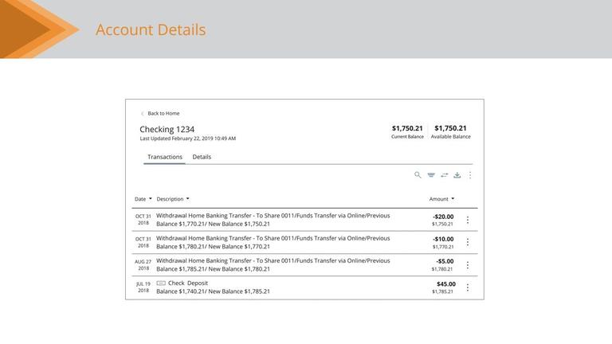Select the -$20.00 amount
This screenshot has height=344, width=612.
(x=443, y=217)
